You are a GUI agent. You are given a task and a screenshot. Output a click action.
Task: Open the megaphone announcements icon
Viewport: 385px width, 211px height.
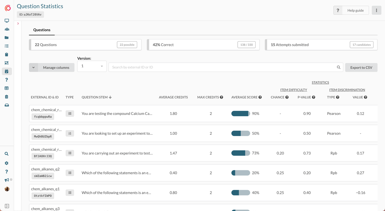pyautogui.click(x=7, y=180)
